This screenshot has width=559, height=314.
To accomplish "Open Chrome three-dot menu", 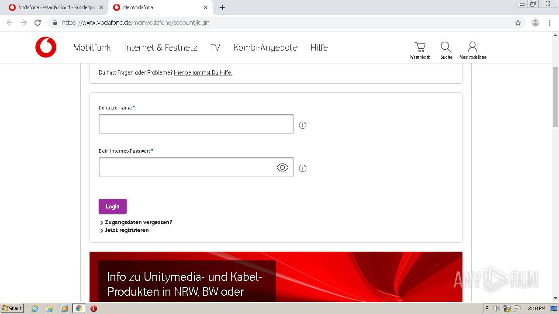I will point(550,23).
